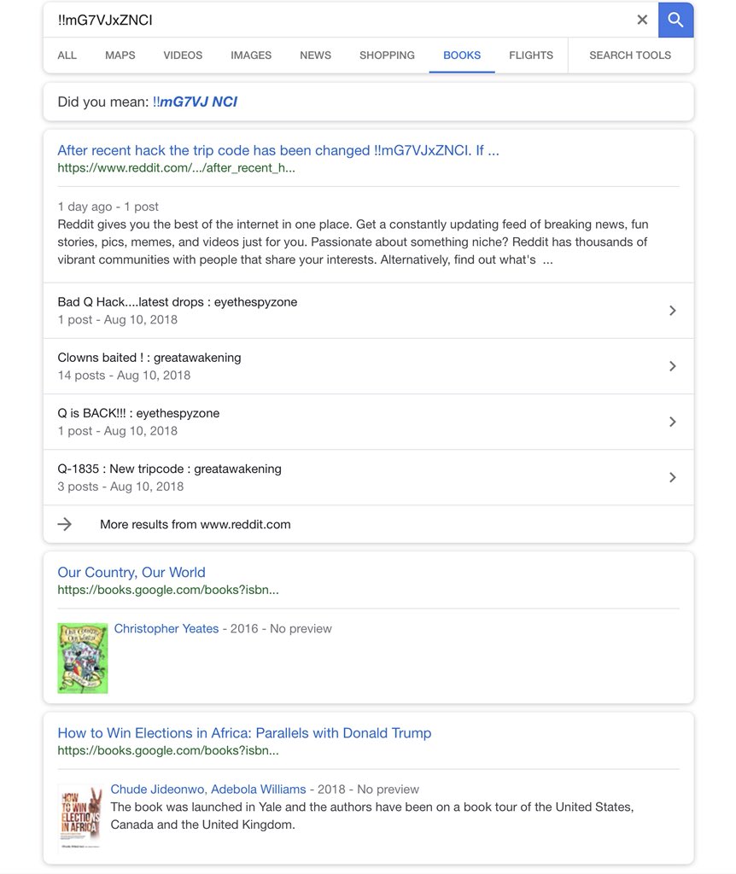Clear the search query with X icon

[642, 20]
